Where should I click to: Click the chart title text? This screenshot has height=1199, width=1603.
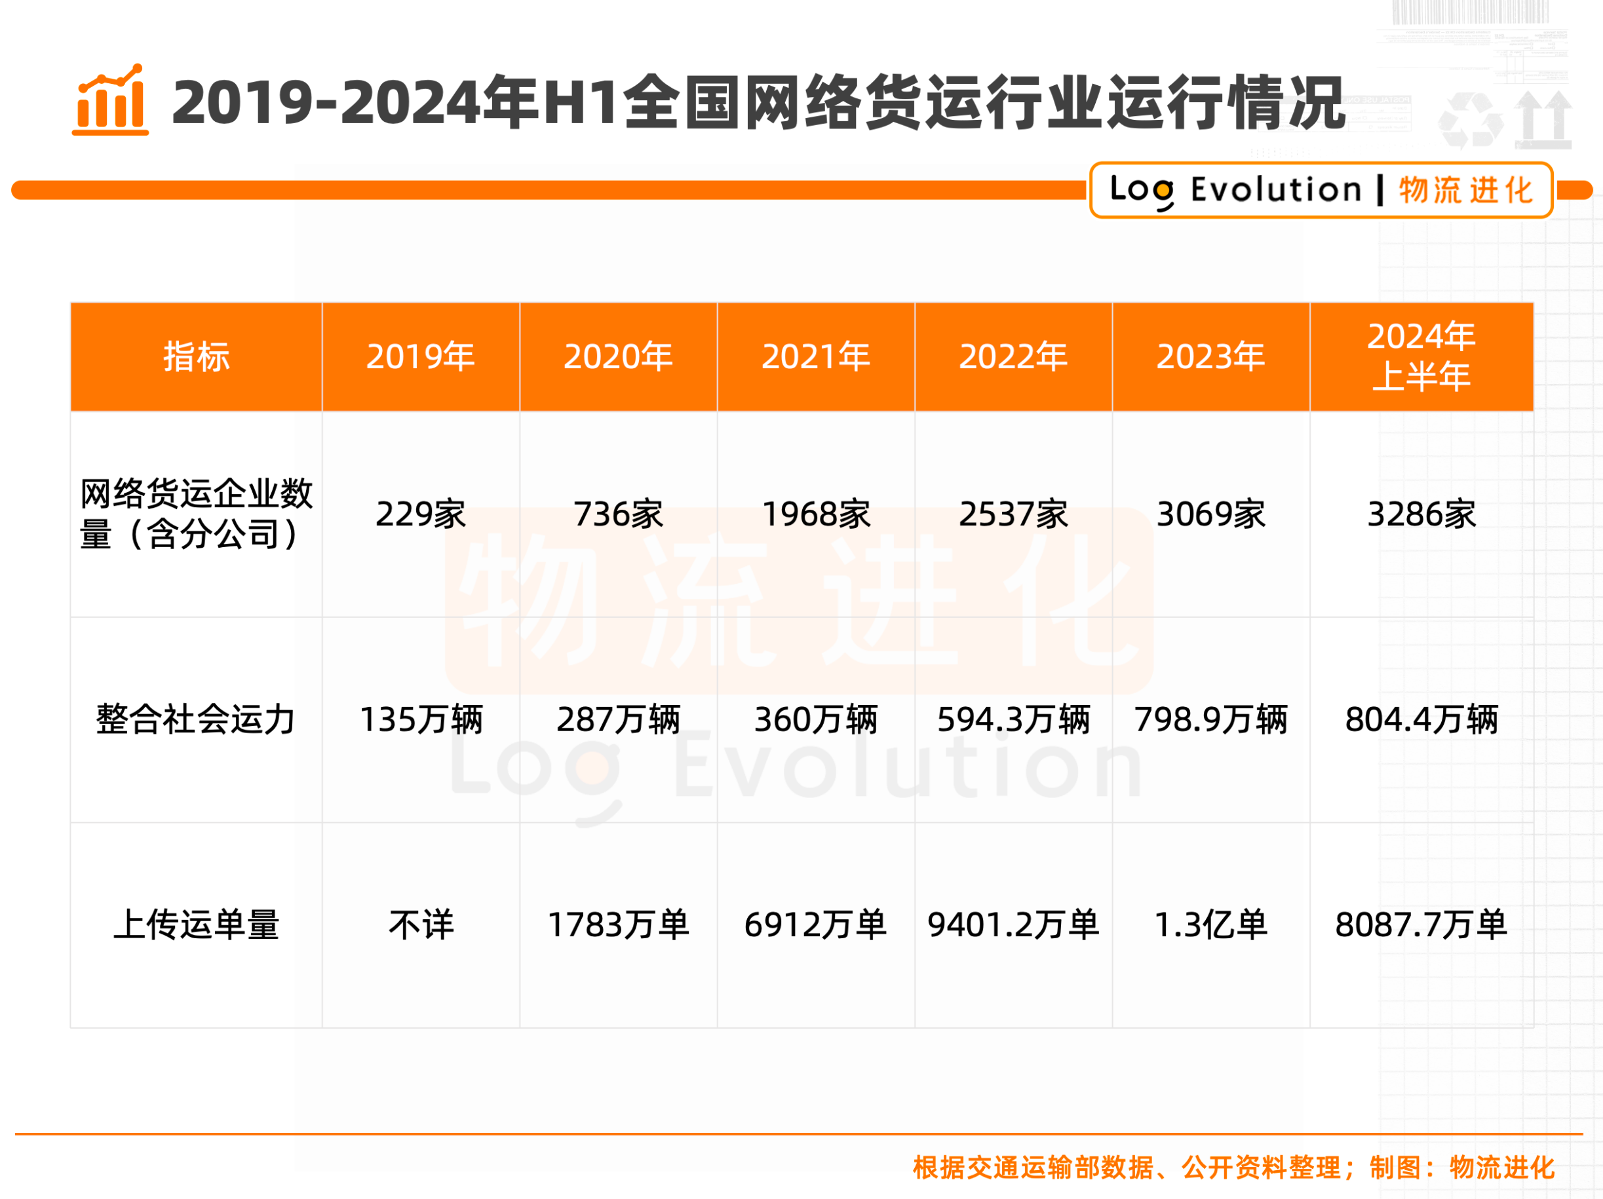point(758,103)
